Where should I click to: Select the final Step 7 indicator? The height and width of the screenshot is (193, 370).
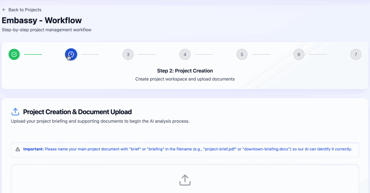(x=356, y=54)
